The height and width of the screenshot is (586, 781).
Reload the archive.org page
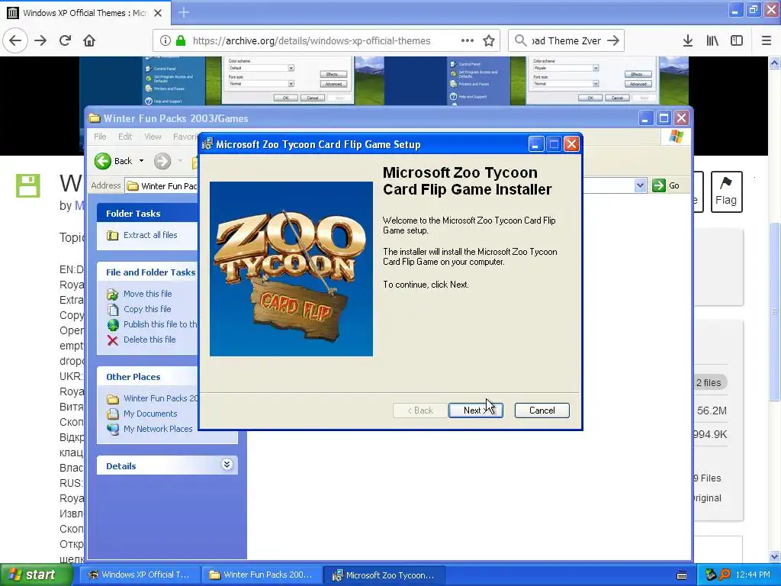(66, 40)
